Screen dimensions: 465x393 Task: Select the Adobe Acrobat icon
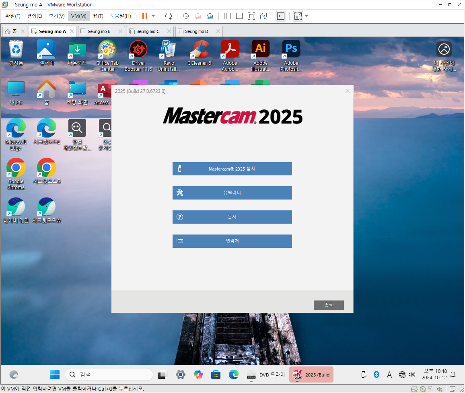tap(230, 56)
